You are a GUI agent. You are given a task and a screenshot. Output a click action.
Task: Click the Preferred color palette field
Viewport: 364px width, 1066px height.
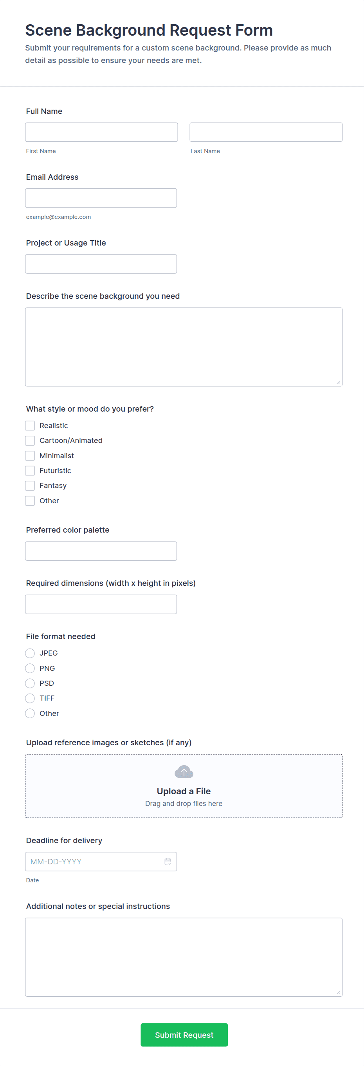click(101, 551)
